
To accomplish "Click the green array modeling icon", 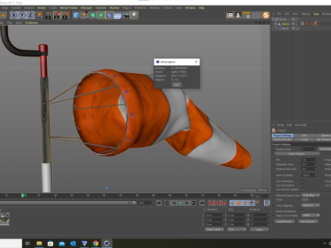I will pos(101,15).
